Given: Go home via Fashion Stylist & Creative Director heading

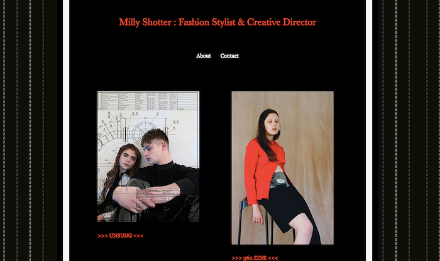Looking at the screenshot, I should (217, 22).
